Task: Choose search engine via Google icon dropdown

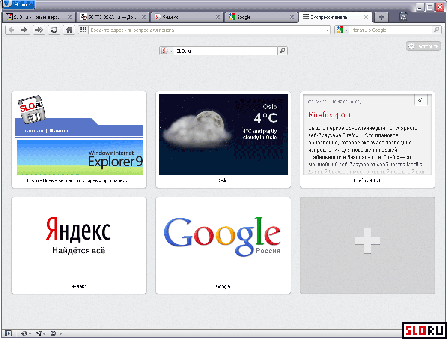Action: [342, 30]
